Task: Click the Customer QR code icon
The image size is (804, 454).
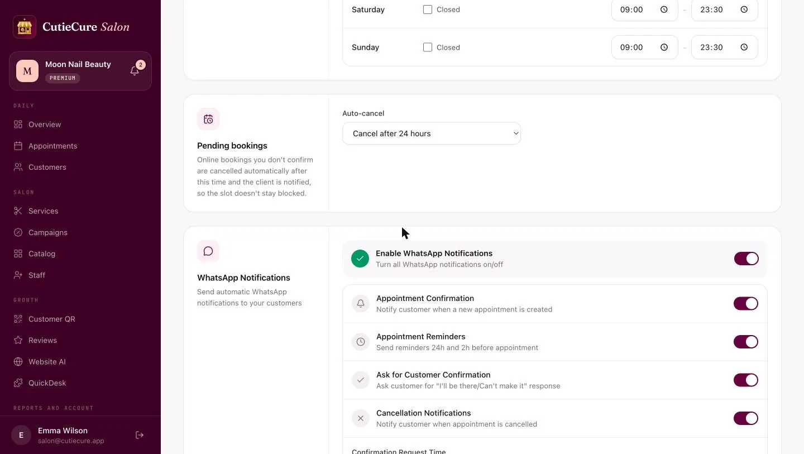Action: pyautogui.click(x=18, y=319)
